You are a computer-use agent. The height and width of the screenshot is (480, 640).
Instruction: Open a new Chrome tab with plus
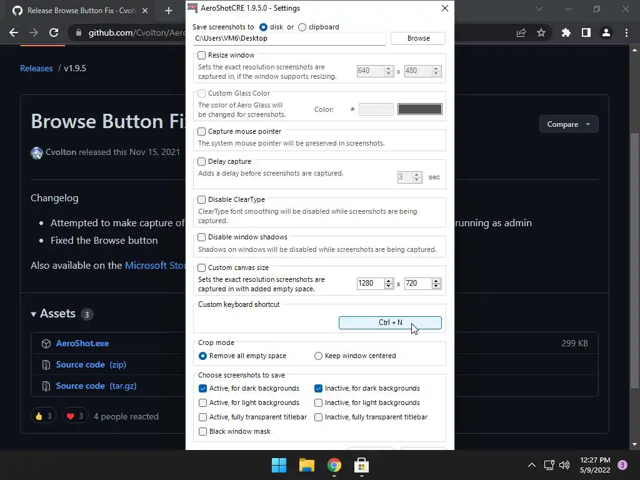pos(169,11)
